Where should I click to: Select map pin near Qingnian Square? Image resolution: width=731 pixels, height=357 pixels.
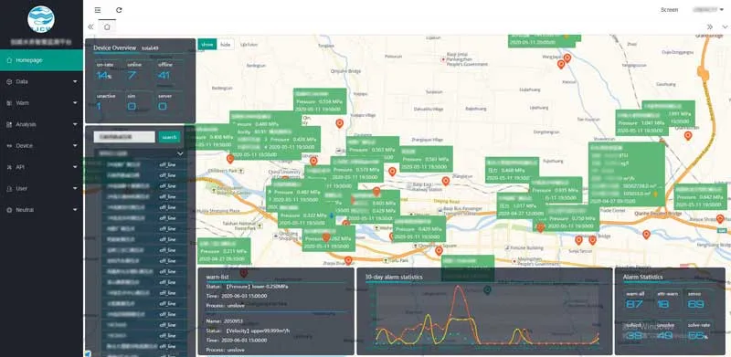439,251
